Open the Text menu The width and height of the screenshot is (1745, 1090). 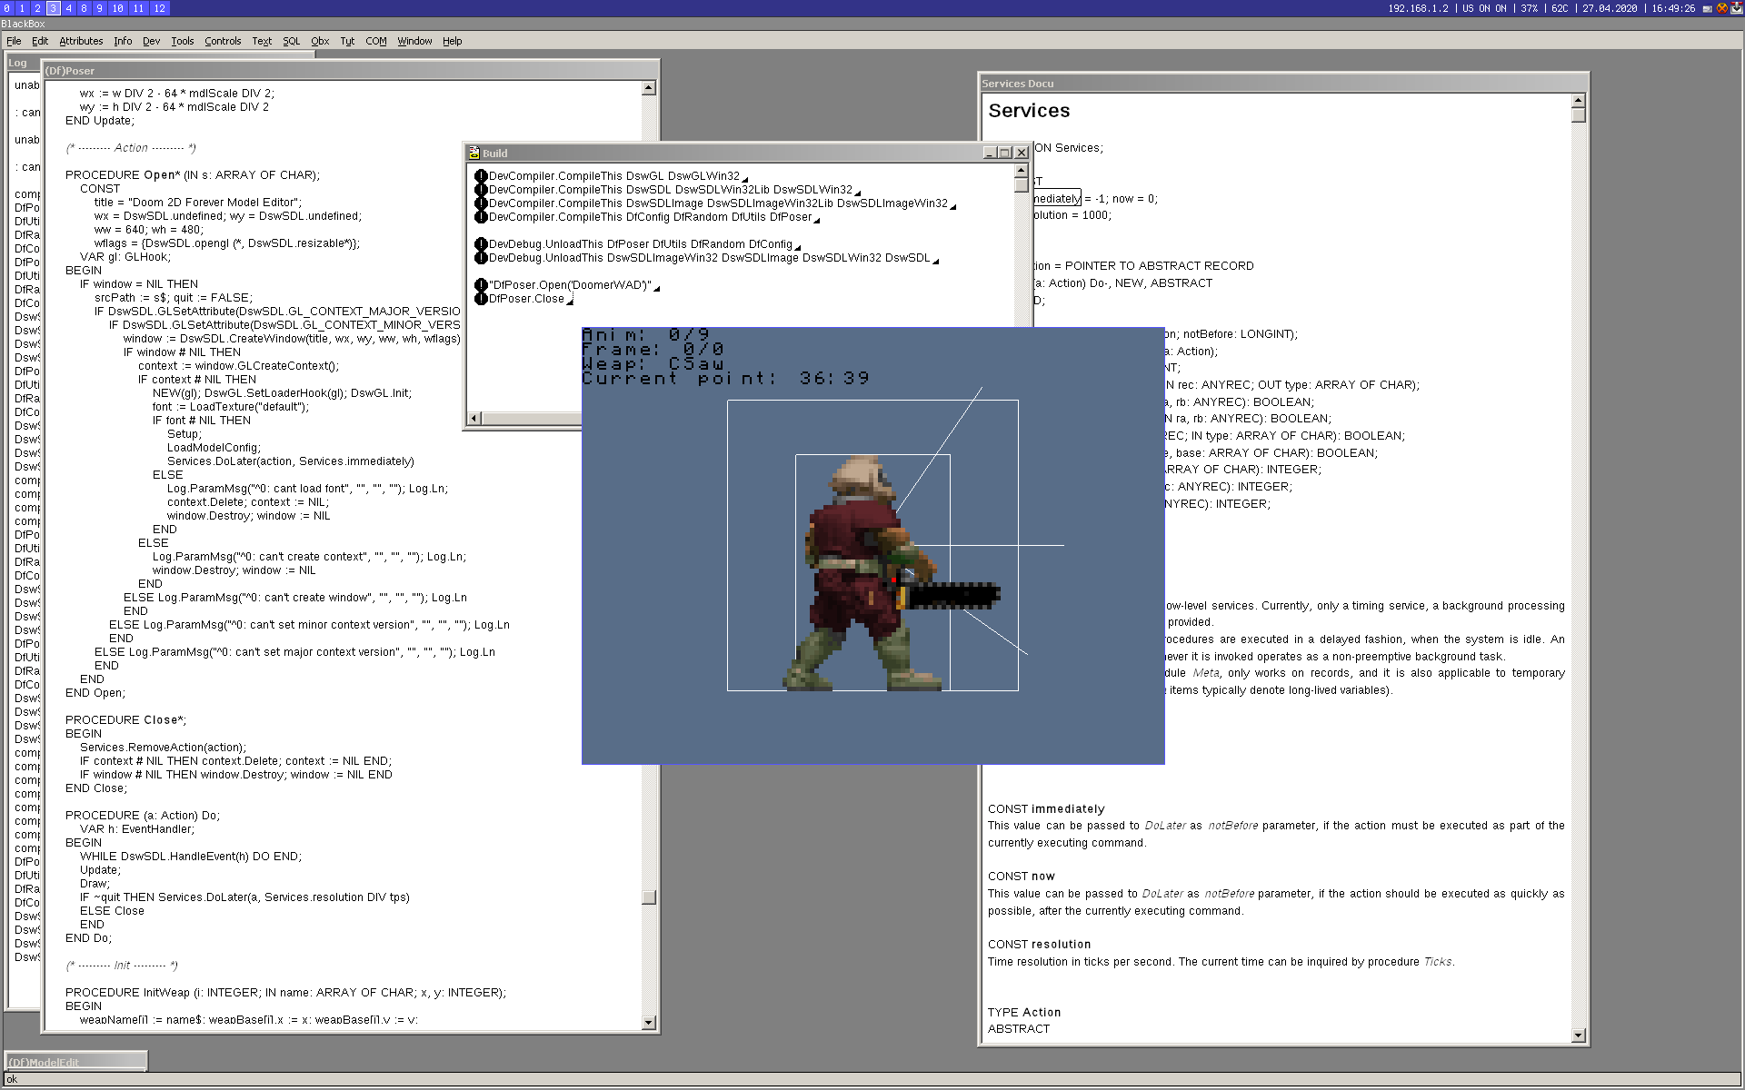[262, 41]
